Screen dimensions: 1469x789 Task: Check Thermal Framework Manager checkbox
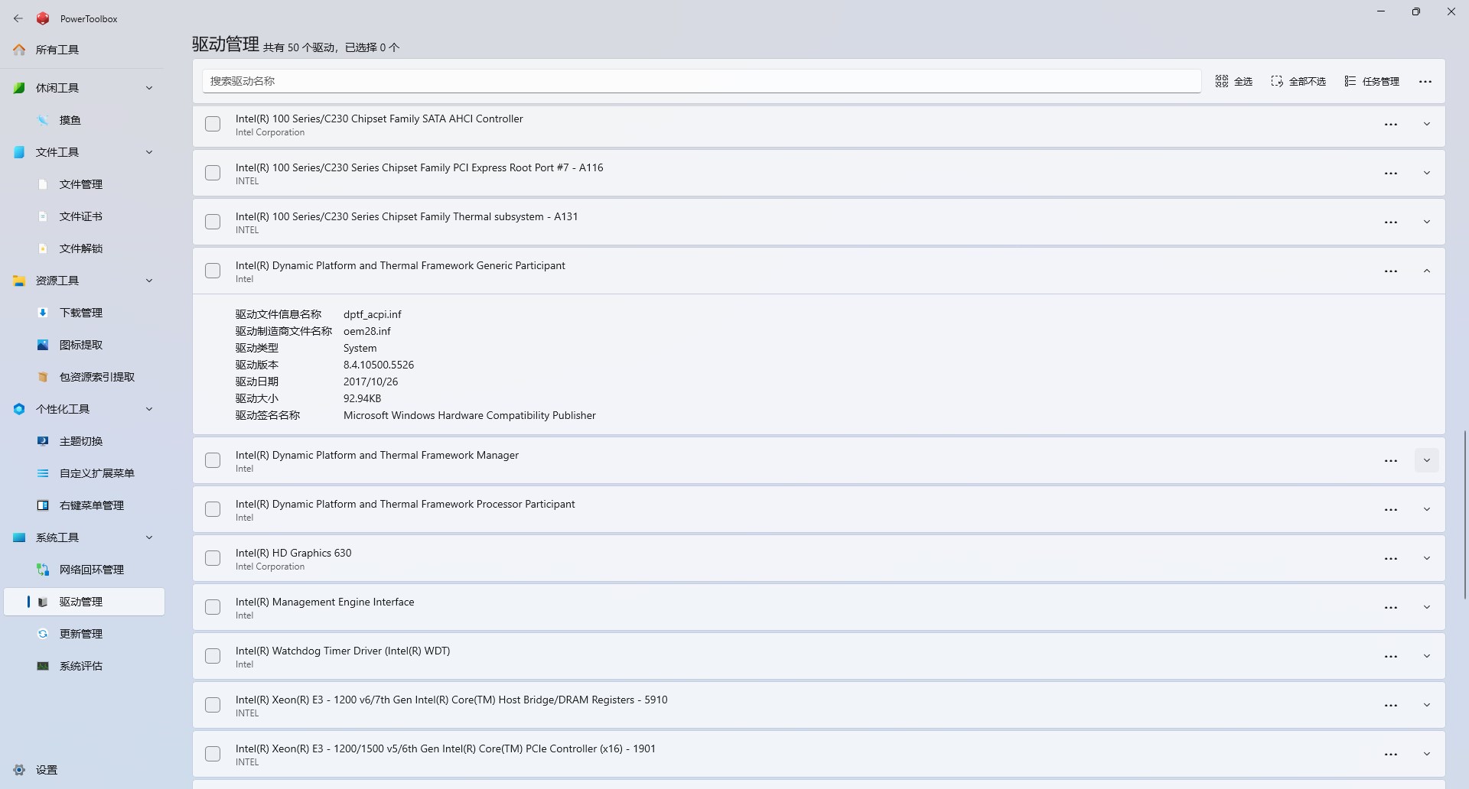tap(213, 460)
